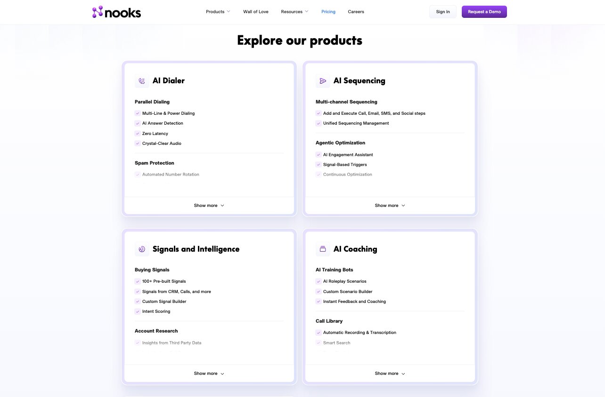Click the checkmark next to Zero Latency
Viewport: 605px width, 397px height.
138,134
